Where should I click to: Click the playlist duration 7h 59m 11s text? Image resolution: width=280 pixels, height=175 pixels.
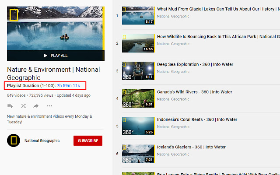pyautogui.click(x=68, y=85)
